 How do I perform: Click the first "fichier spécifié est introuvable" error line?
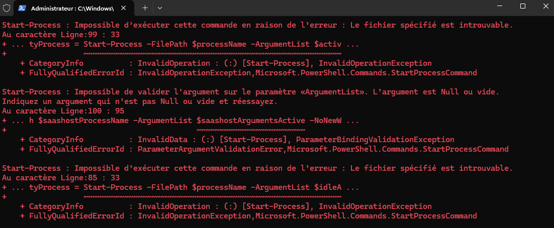point(257,25)
